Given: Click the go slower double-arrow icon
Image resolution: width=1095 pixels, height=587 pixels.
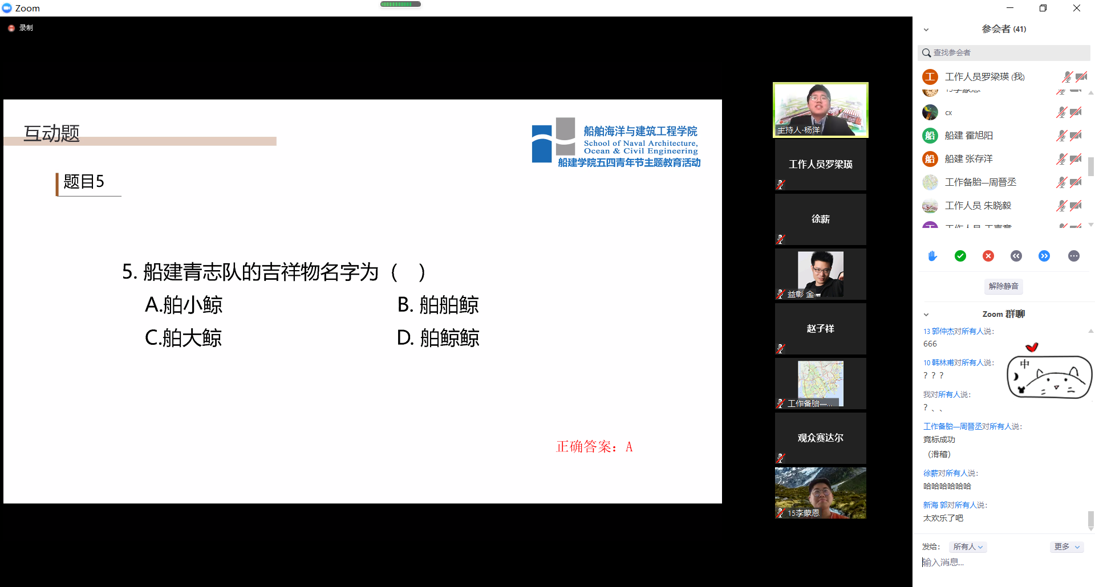Looking at the screenshot, I should click(1016, 256).
